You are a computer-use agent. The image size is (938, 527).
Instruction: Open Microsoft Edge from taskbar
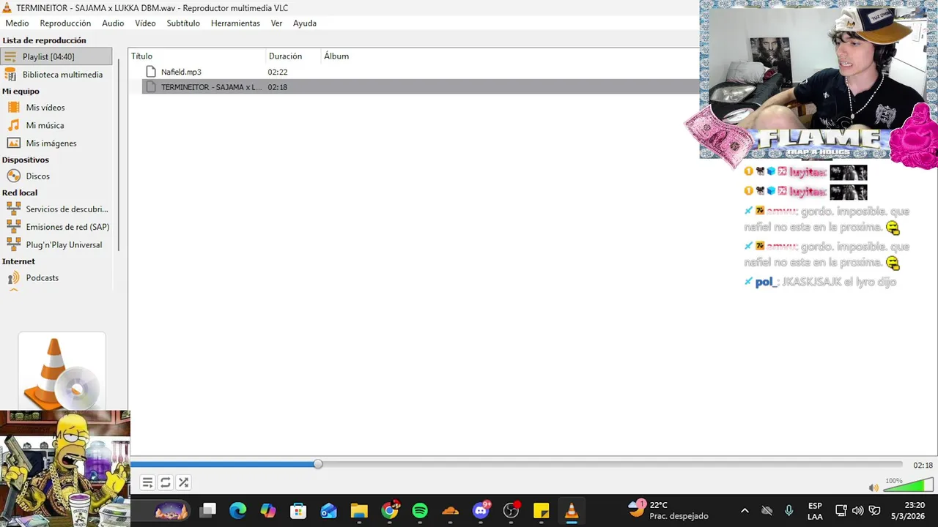tap(237, 510)
